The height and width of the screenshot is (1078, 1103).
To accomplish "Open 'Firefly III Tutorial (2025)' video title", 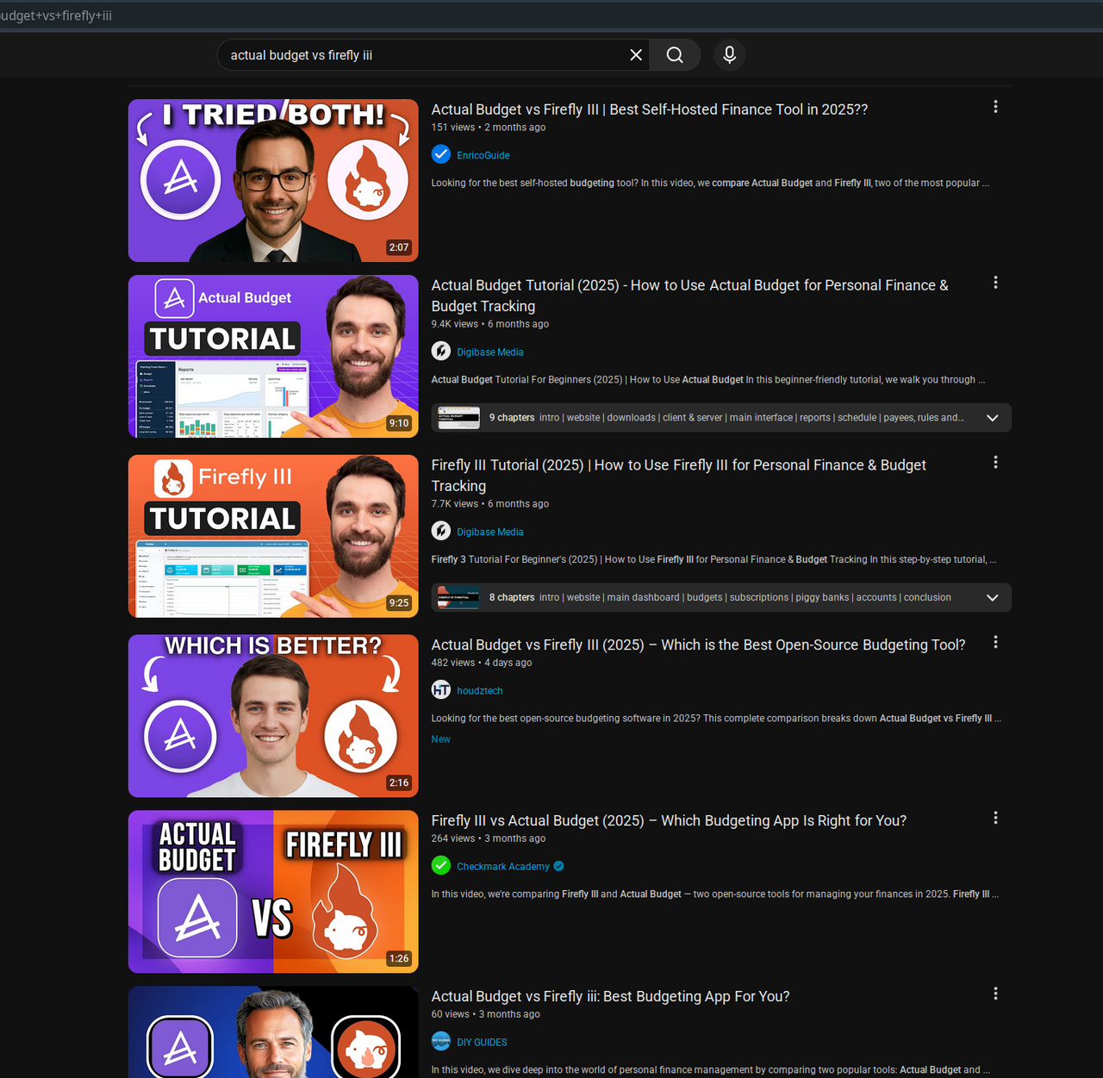I will pos(678,476).
